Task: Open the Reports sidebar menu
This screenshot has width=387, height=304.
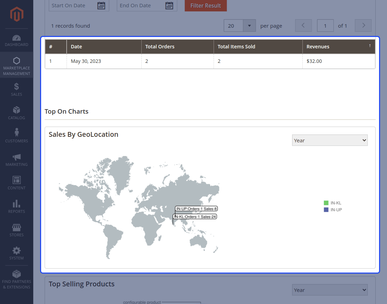Action: pos(17,206)
